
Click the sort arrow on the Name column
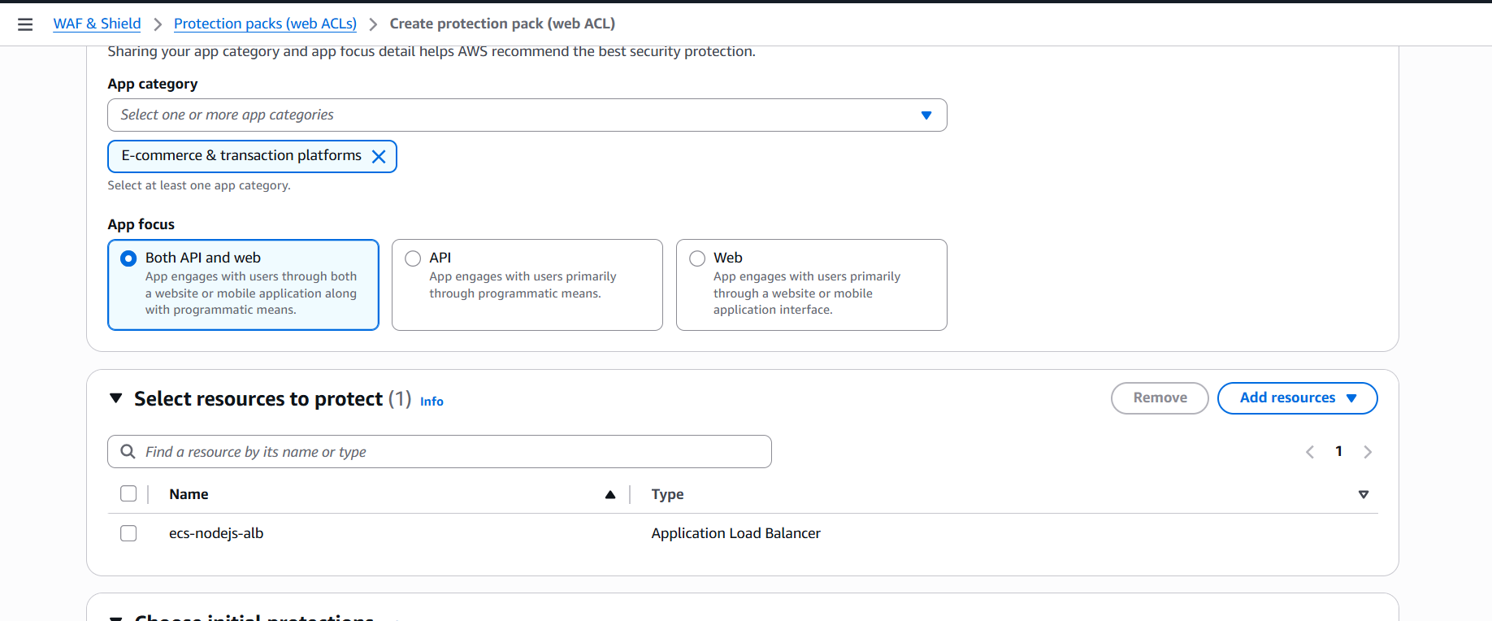[610, 493]
